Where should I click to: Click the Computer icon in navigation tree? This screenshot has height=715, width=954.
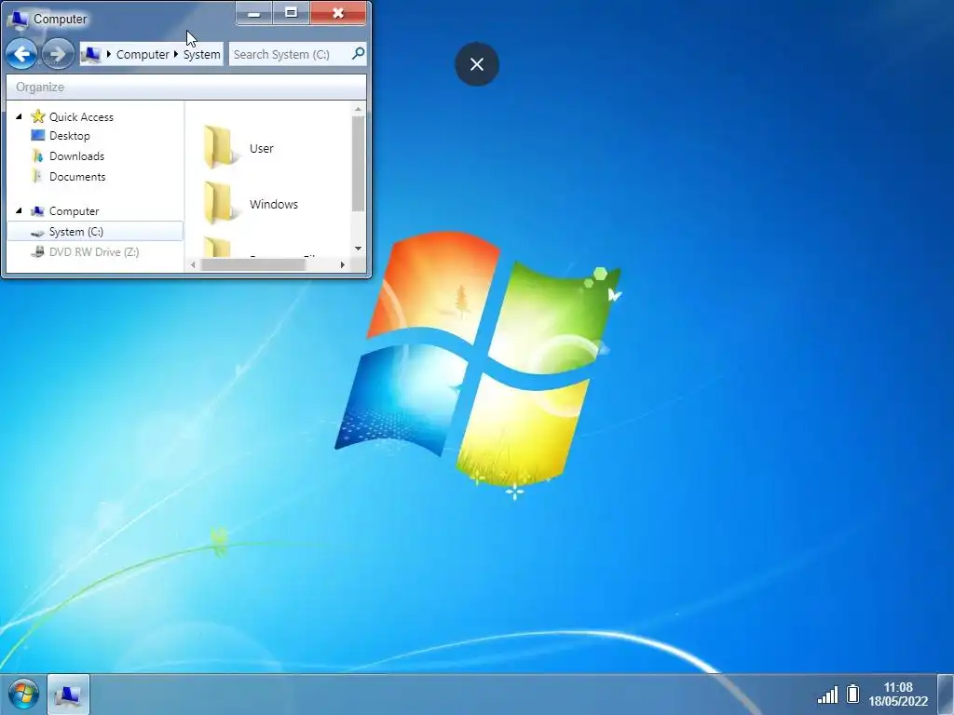[37, 211]
